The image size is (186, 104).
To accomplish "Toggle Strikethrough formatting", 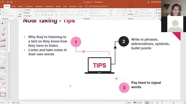I will [49, 15].
